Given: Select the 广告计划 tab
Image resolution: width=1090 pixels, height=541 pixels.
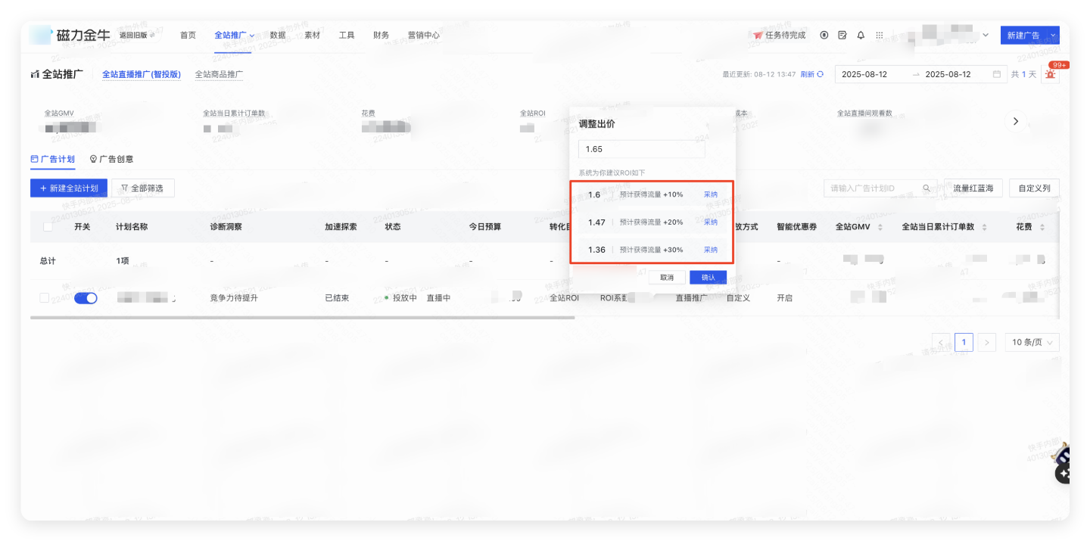Looking at the screenshot, I should tap(52, 159).
